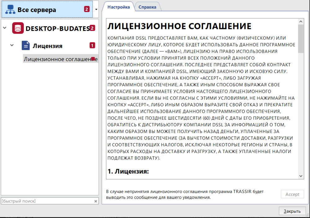Collapse the Лицензия tree node
Image resolution: width=310 pixels, height=218 pixels.
12,45
